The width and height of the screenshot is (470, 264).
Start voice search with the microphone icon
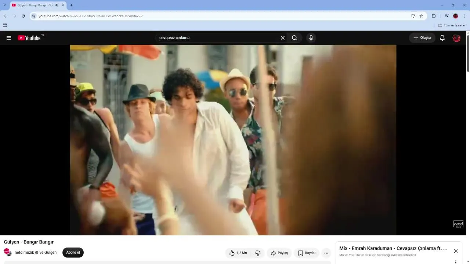click(311, 38)
